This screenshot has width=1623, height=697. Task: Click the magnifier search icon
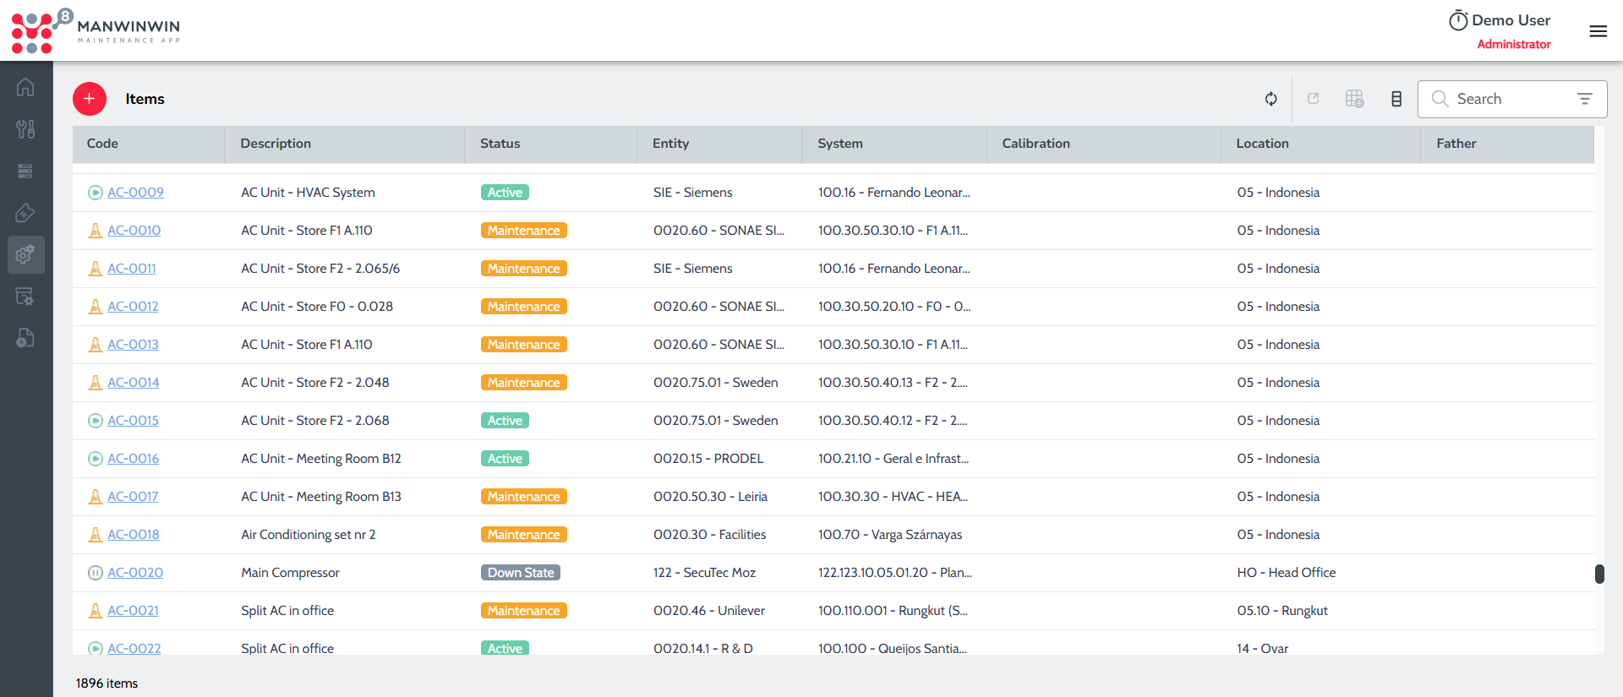pos(1440,99)
